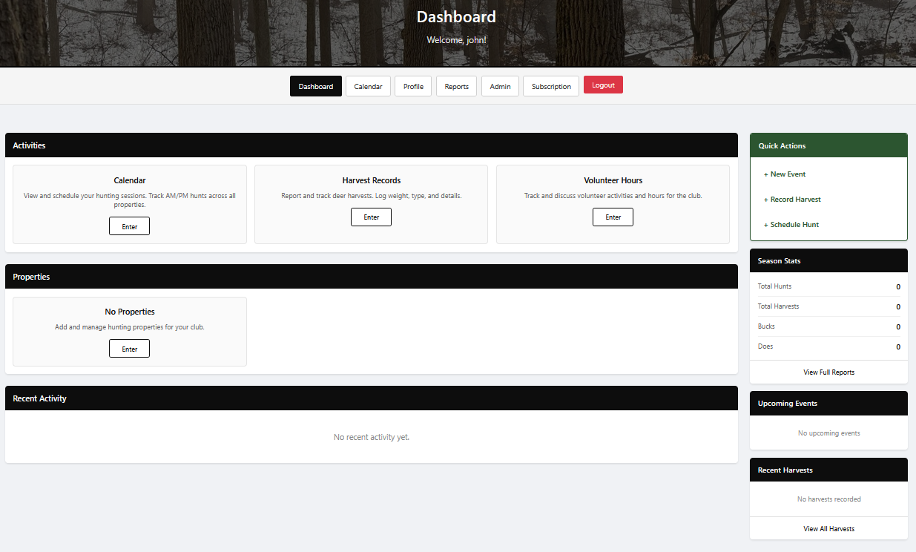Enter the Volunteer Hours section

coord(613,217)
